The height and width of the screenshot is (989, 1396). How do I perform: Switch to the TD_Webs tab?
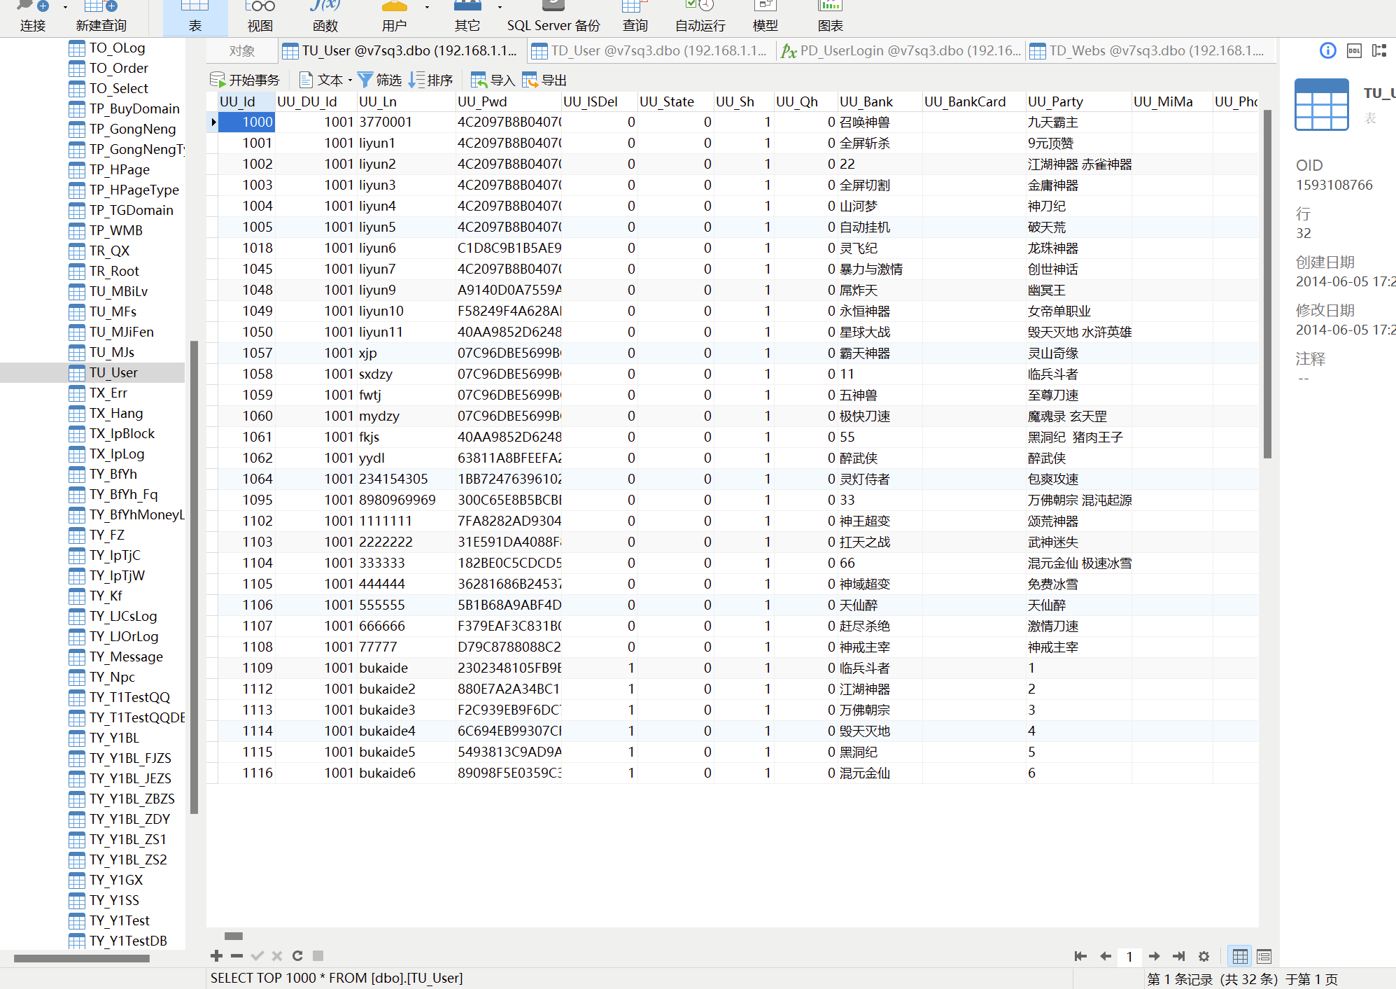click(1148, 50)
